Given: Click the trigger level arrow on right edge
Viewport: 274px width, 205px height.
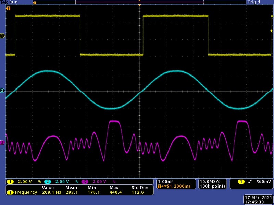Looking at the screenshot, I should [x=272, y=31].
